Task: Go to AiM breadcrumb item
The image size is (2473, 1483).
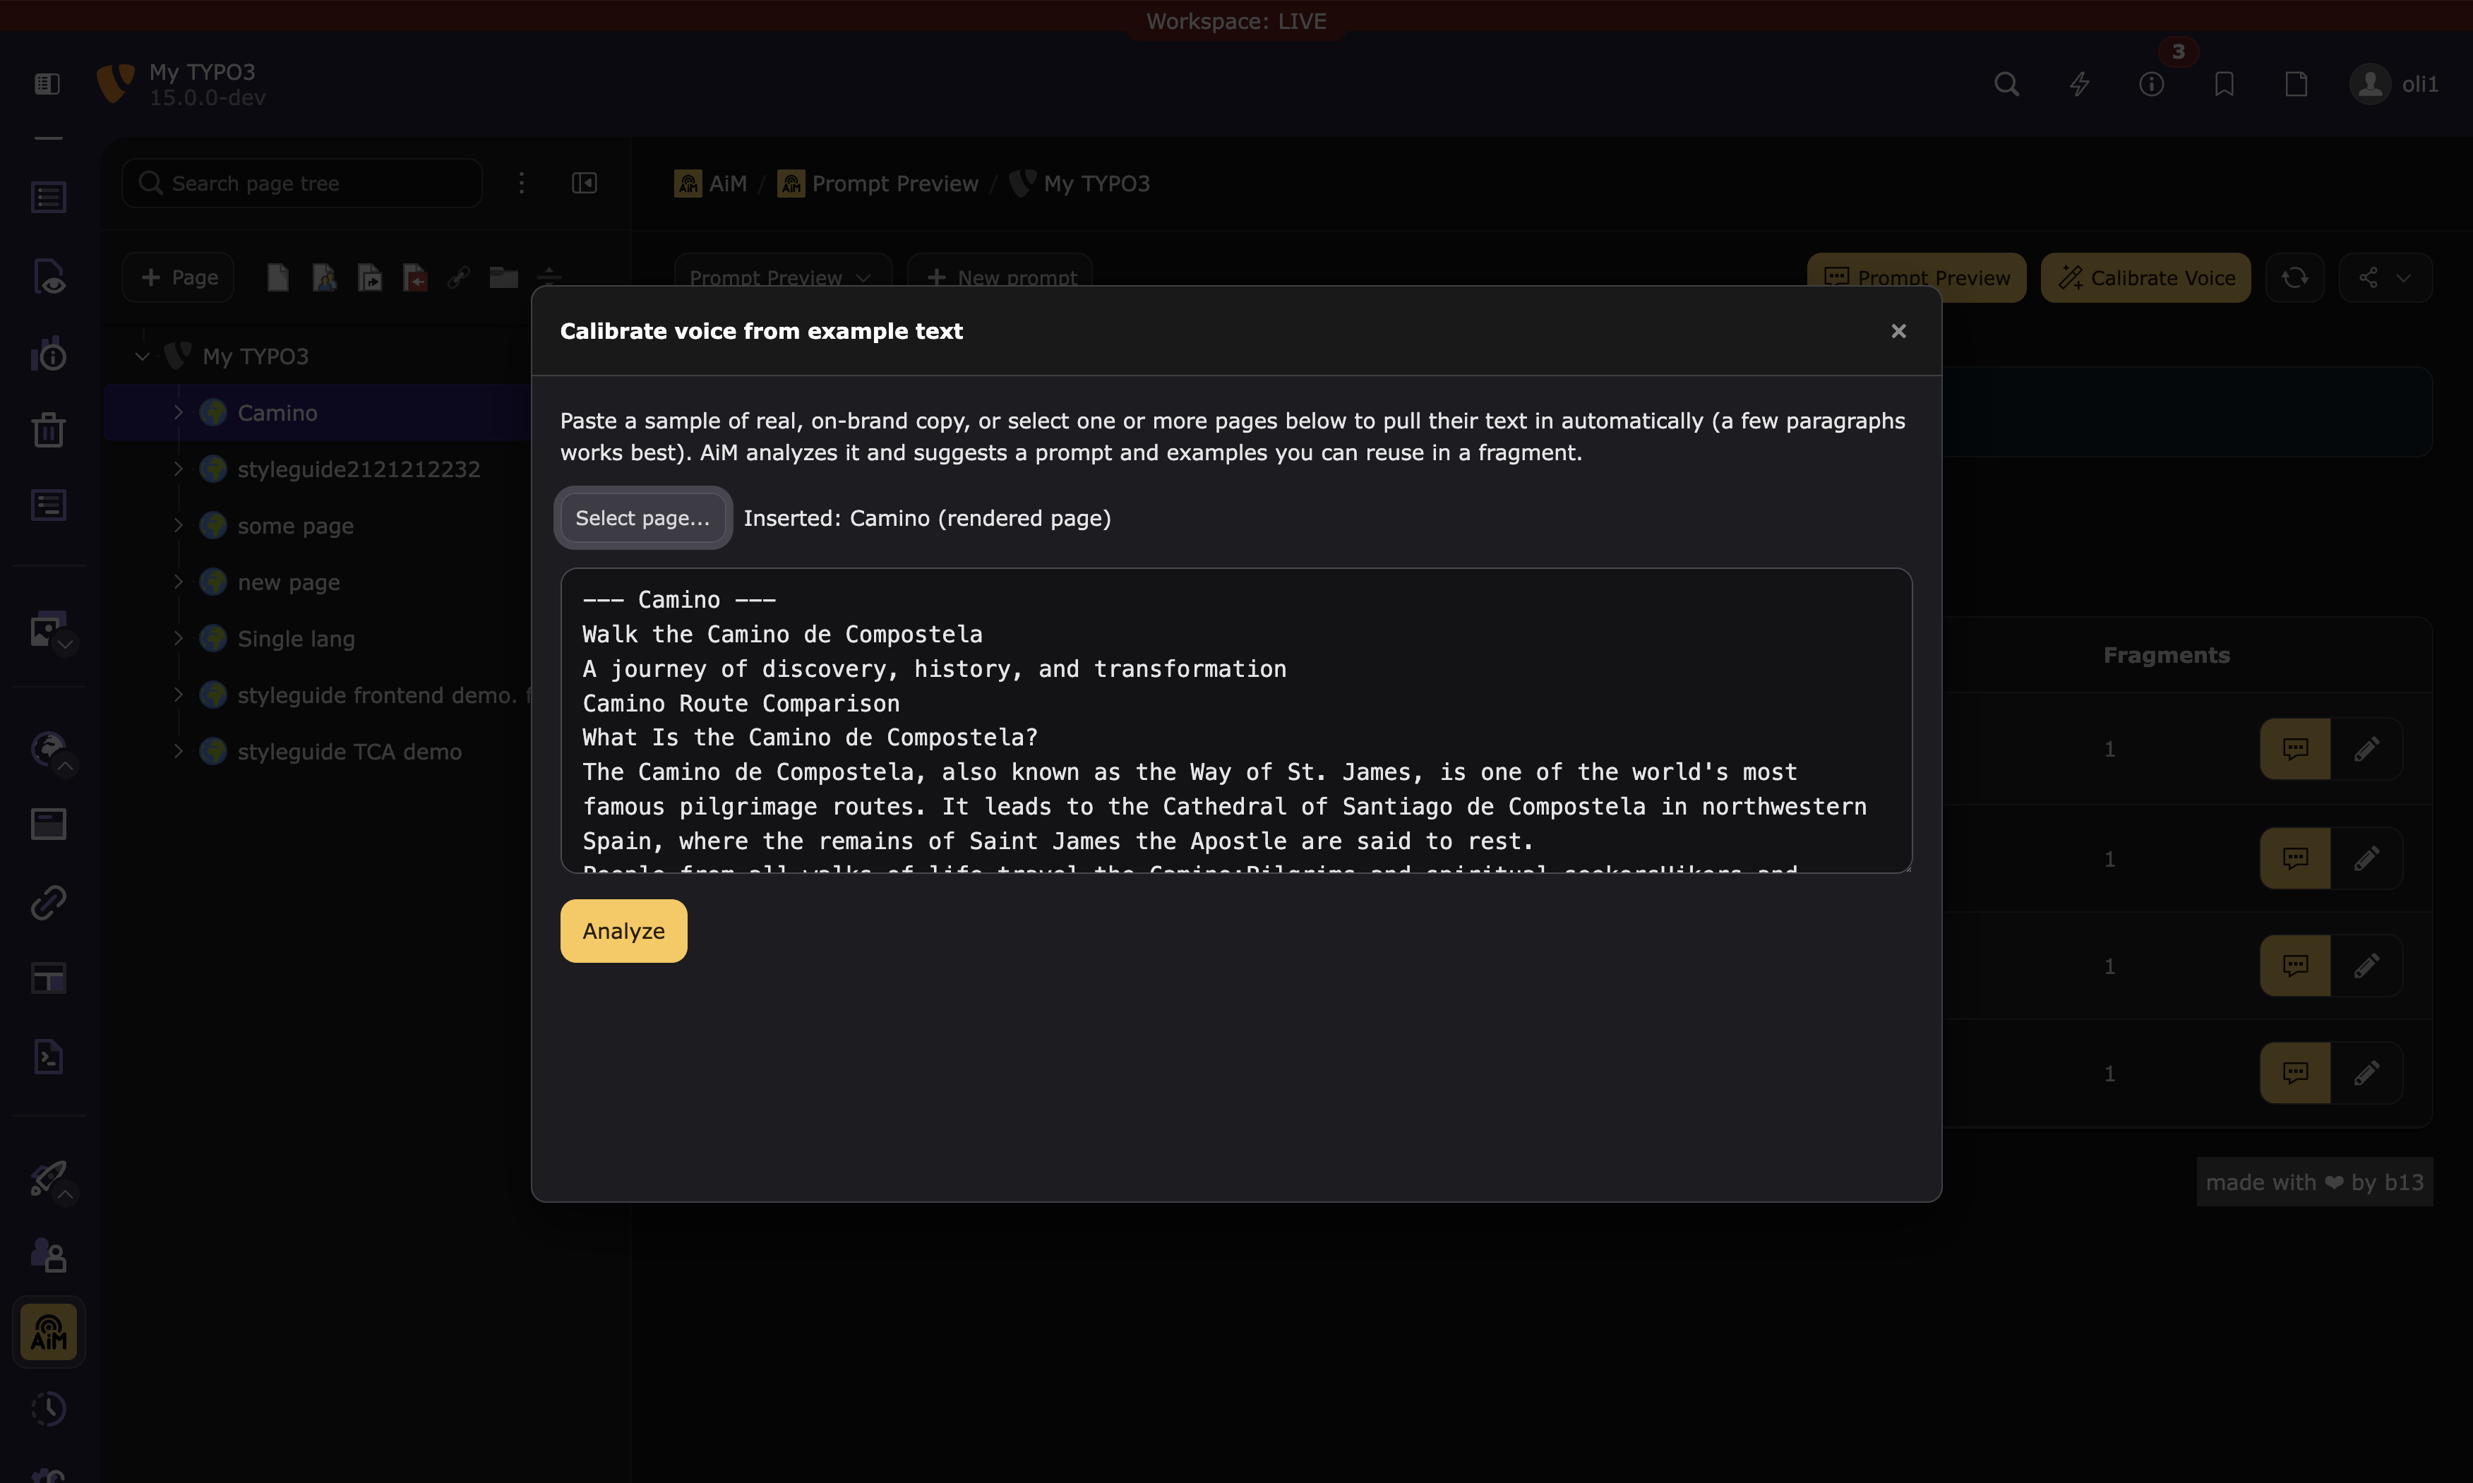Action: [710, 184]
